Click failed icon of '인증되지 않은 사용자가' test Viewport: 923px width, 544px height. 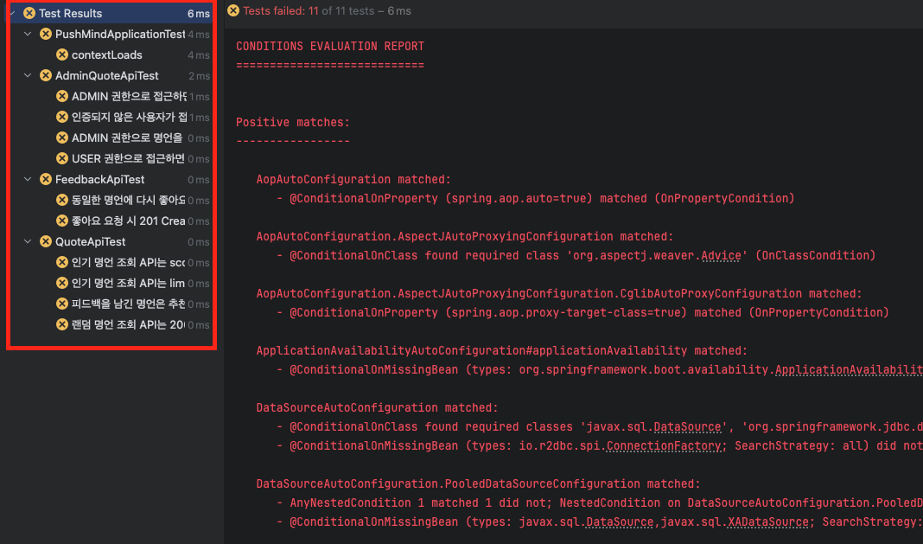[x=62, y=117]
